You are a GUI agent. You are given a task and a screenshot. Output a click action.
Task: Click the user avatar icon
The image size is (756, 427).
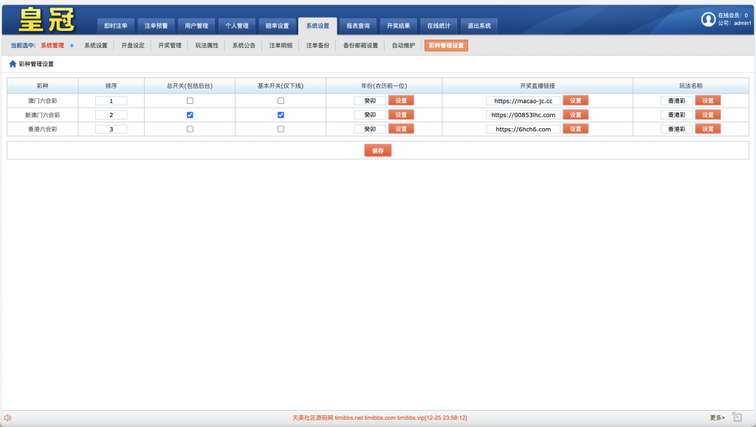click(708, 19)
